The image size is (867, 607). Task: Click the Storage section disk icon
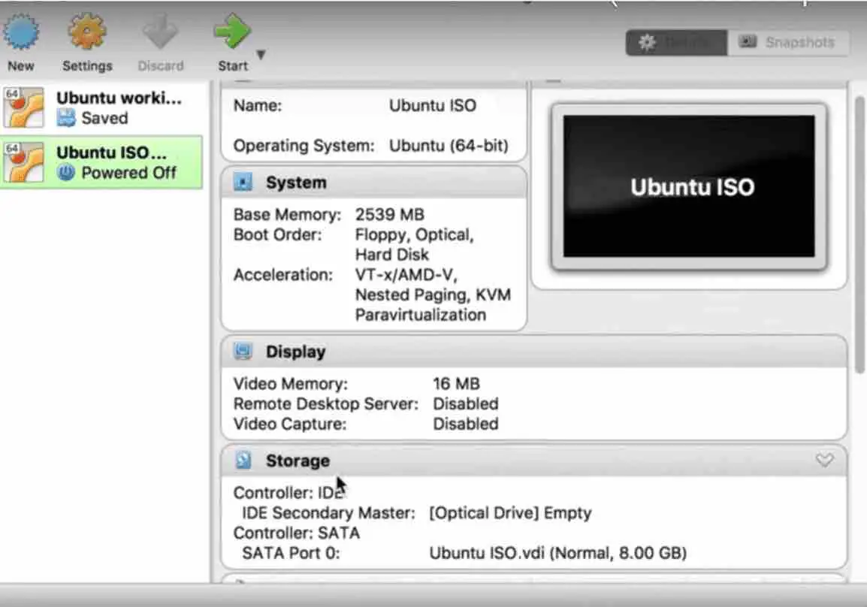243,460
